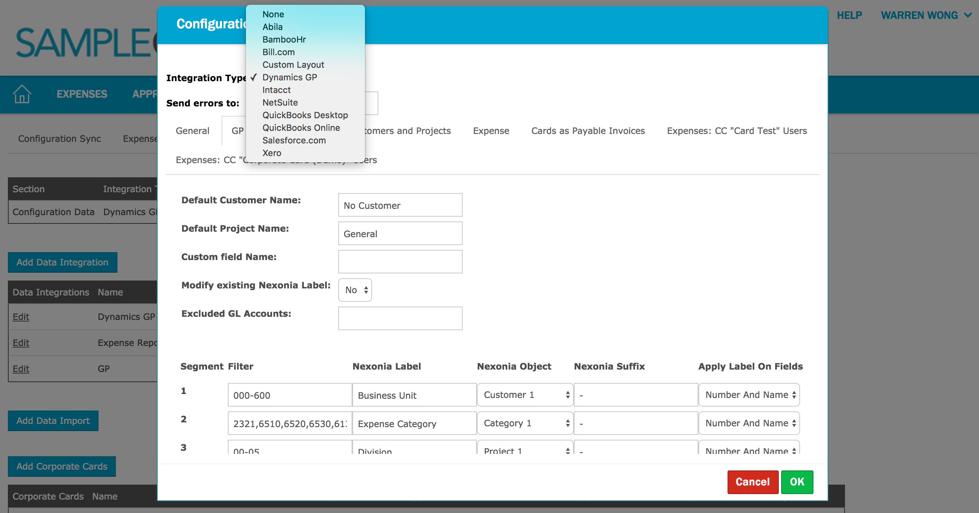Choose QuickBooks Online integration option
The image size is (979, 513).
301,128
